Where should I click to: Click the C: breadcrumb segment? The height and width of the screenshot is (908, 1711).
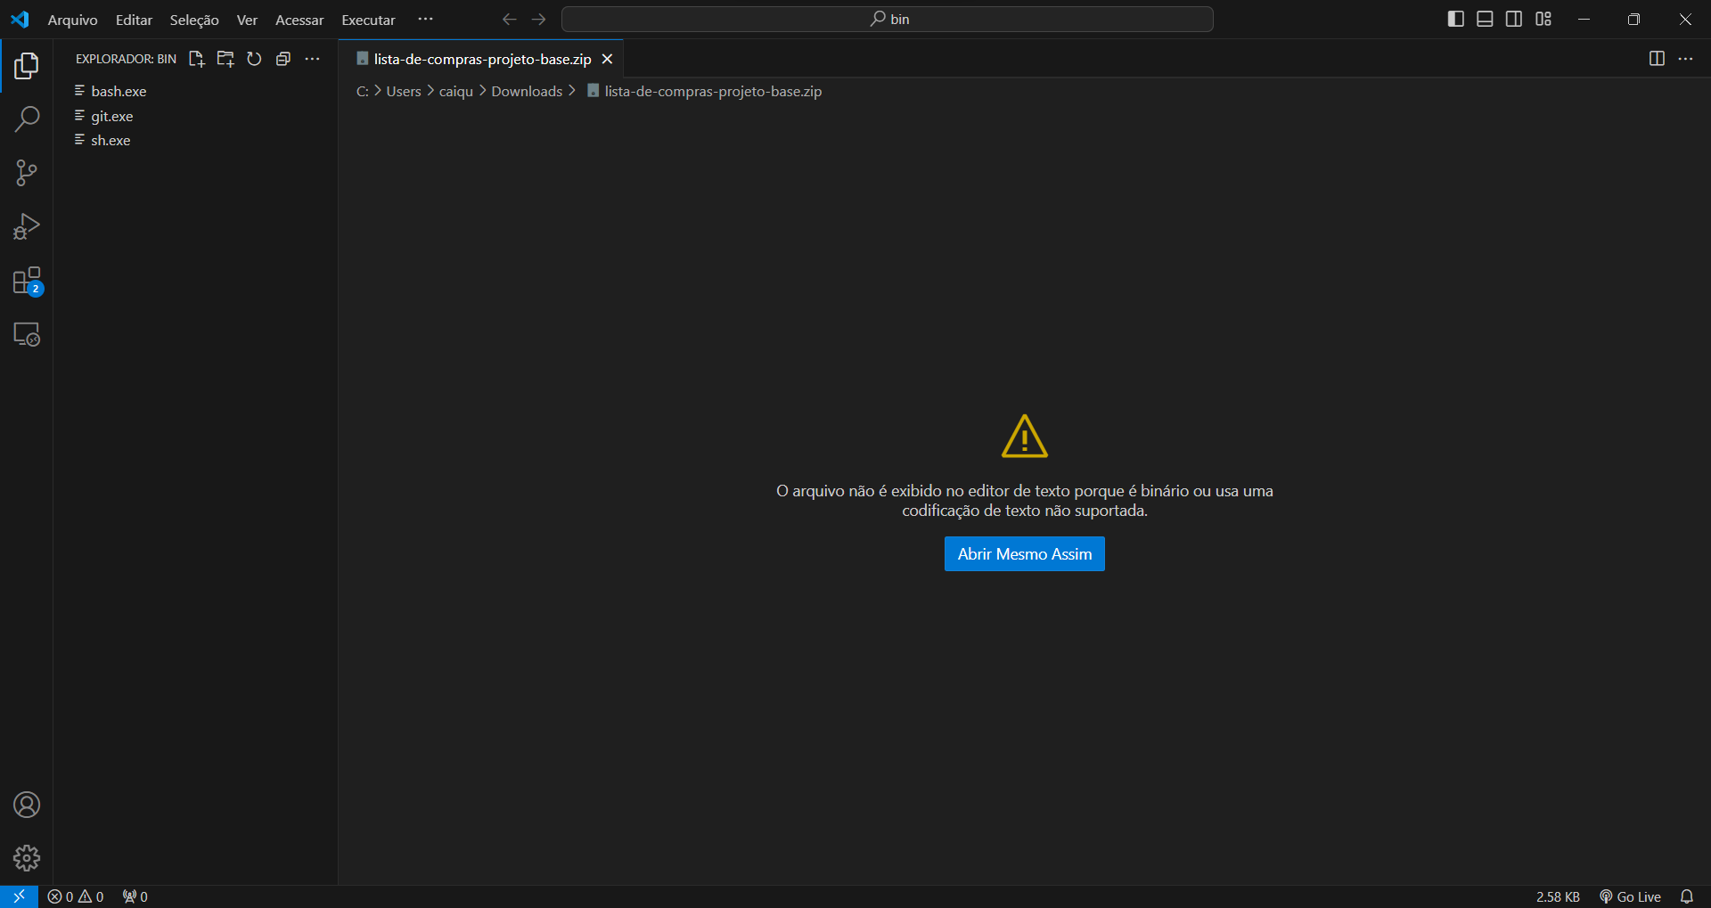pyautogui.click(x=363, y=91)
